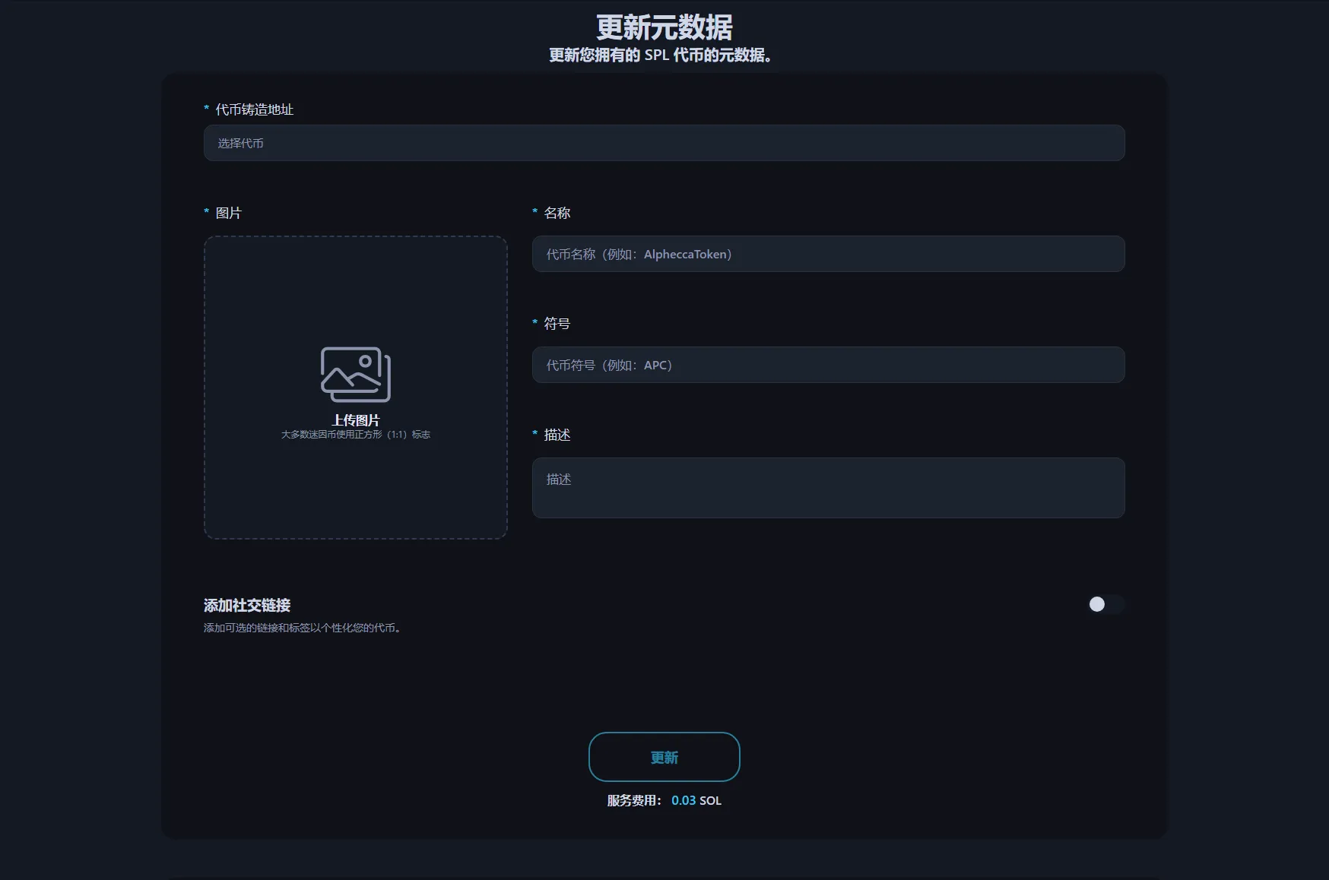Click into the '描述' description text area
Viewport: 1329px width, 880px height.
828,488
